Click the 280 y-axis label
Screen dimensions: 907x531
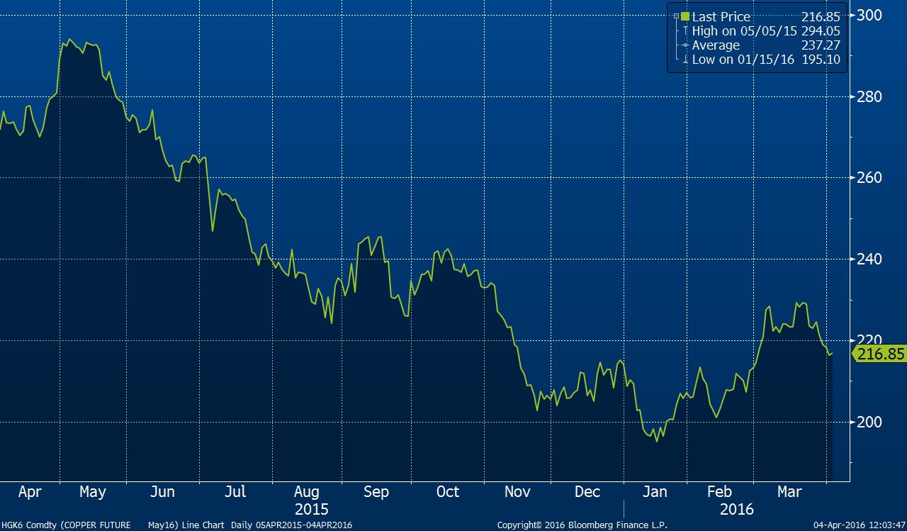pos(869,96)
